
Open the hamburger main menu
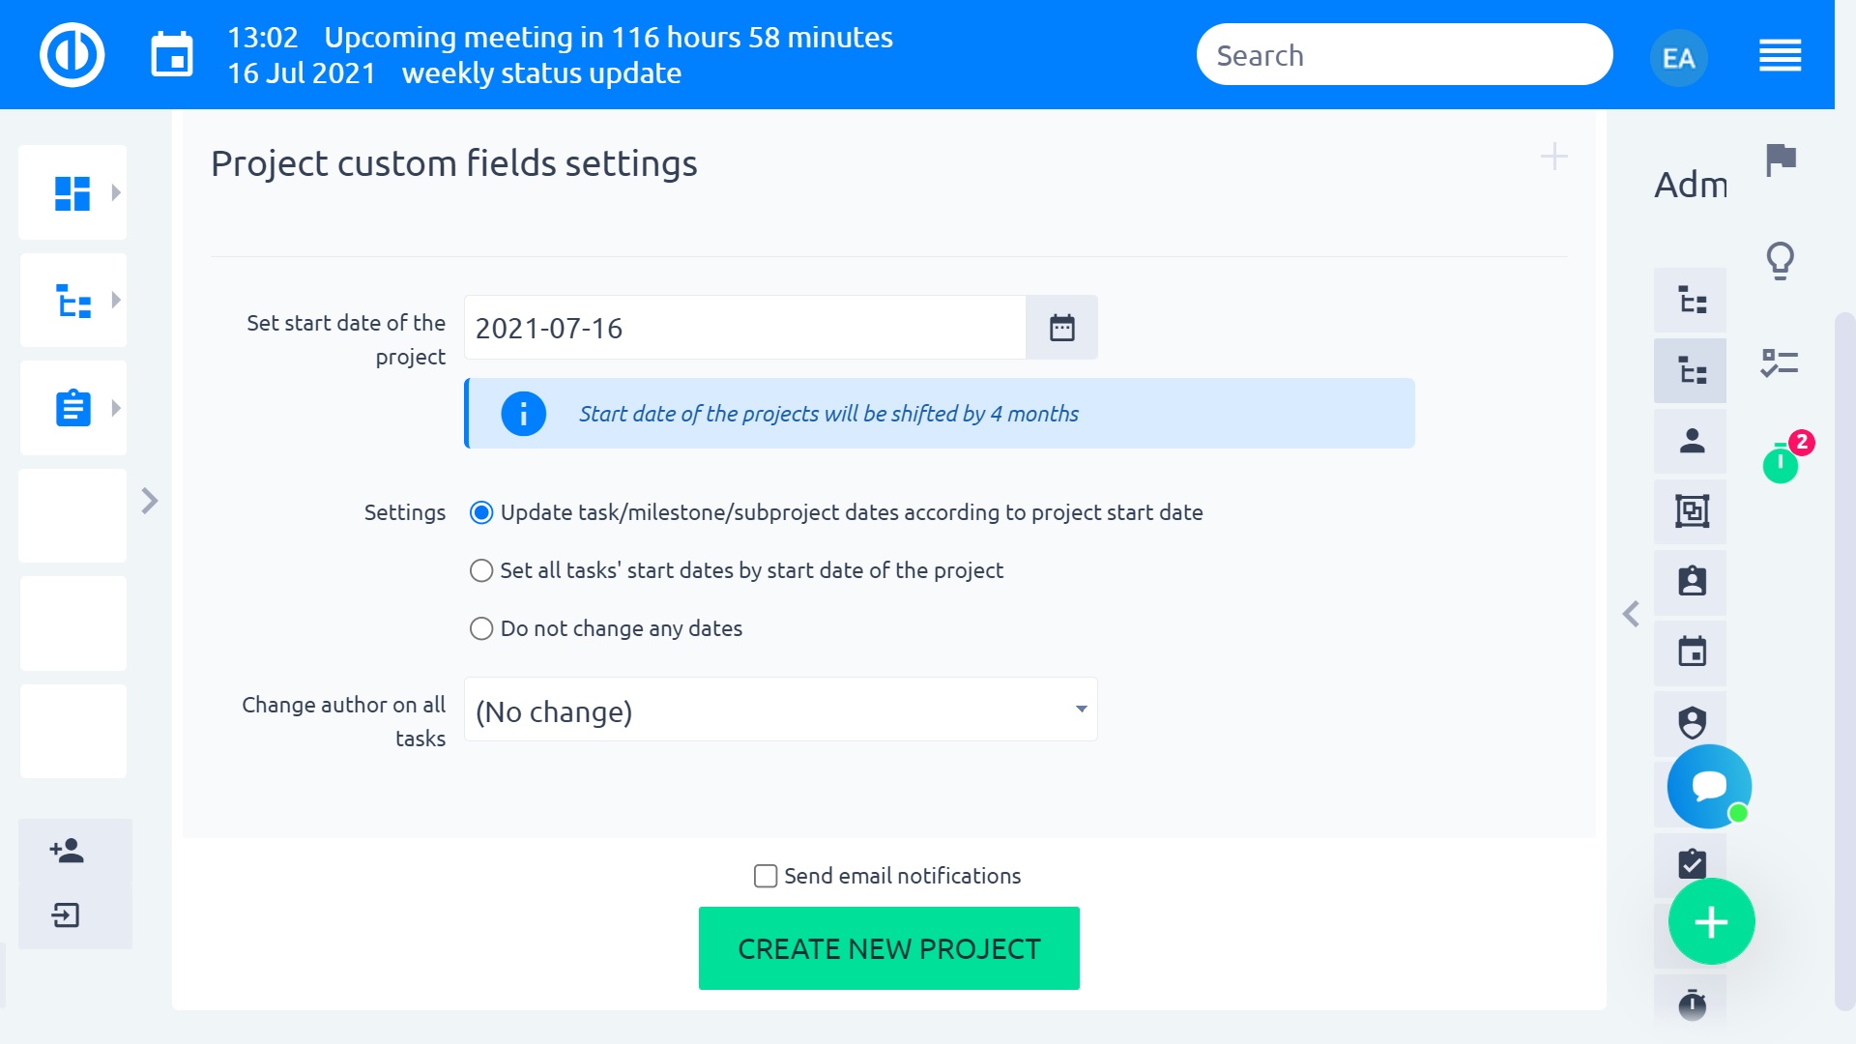tap(1780, 55)
